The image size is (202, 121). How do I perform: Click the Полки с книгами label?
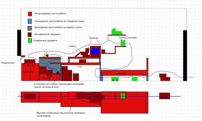[x=128, y=38]
